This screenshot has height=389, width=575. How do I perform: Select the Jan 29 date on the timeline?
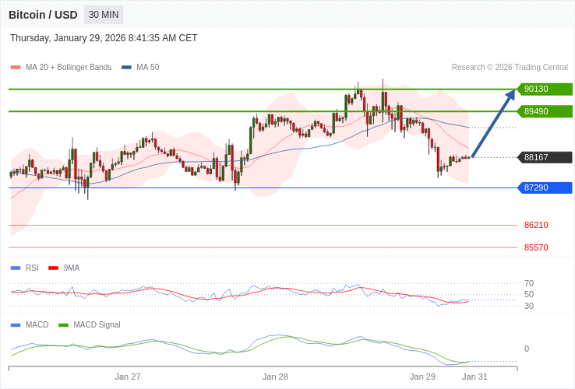(422, 377)
